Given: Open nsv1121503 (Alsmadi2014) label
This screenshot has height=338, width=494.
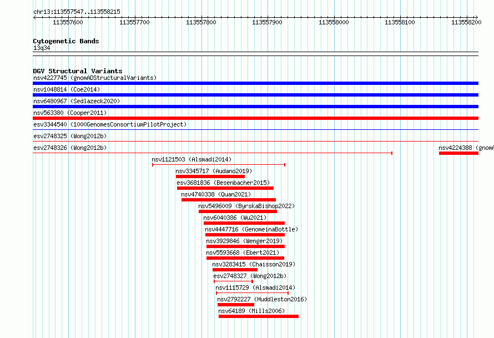Looking at the screenshot, I should pos(191,159).
